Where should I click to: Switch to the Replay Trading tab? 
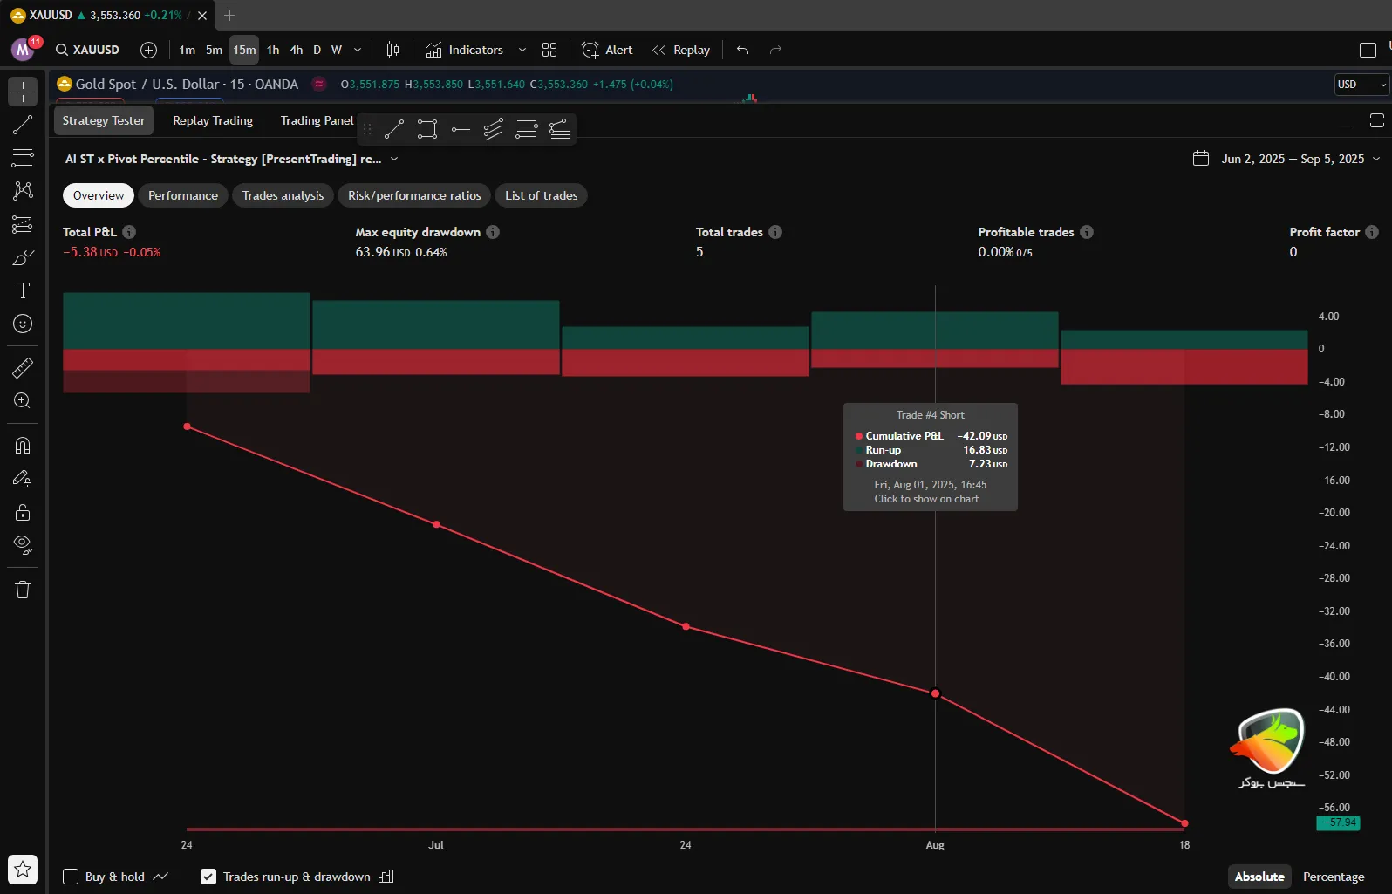[213, 120]
